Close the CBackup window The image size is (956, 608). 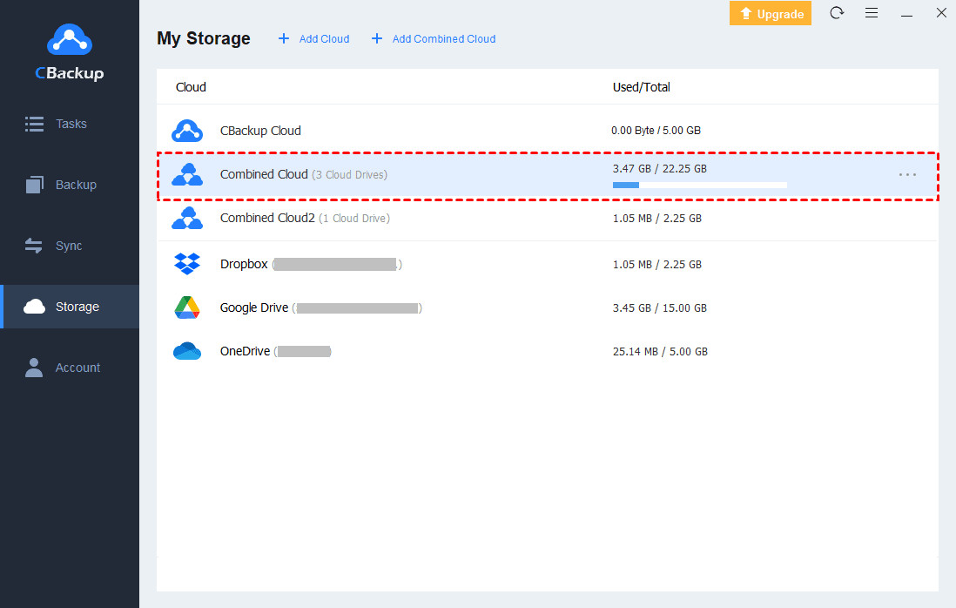tap(940, 13)
